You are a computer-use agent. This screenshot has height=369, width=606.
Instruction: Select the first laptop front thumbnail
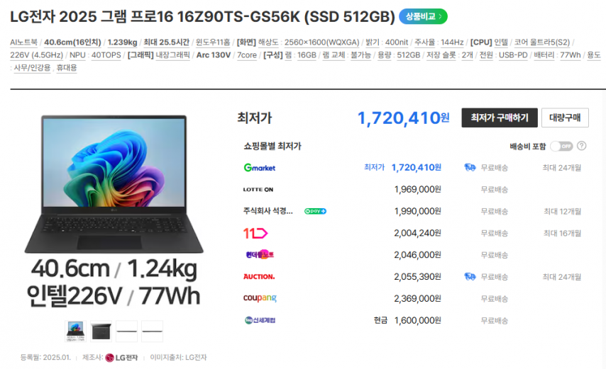coord(76,330)
